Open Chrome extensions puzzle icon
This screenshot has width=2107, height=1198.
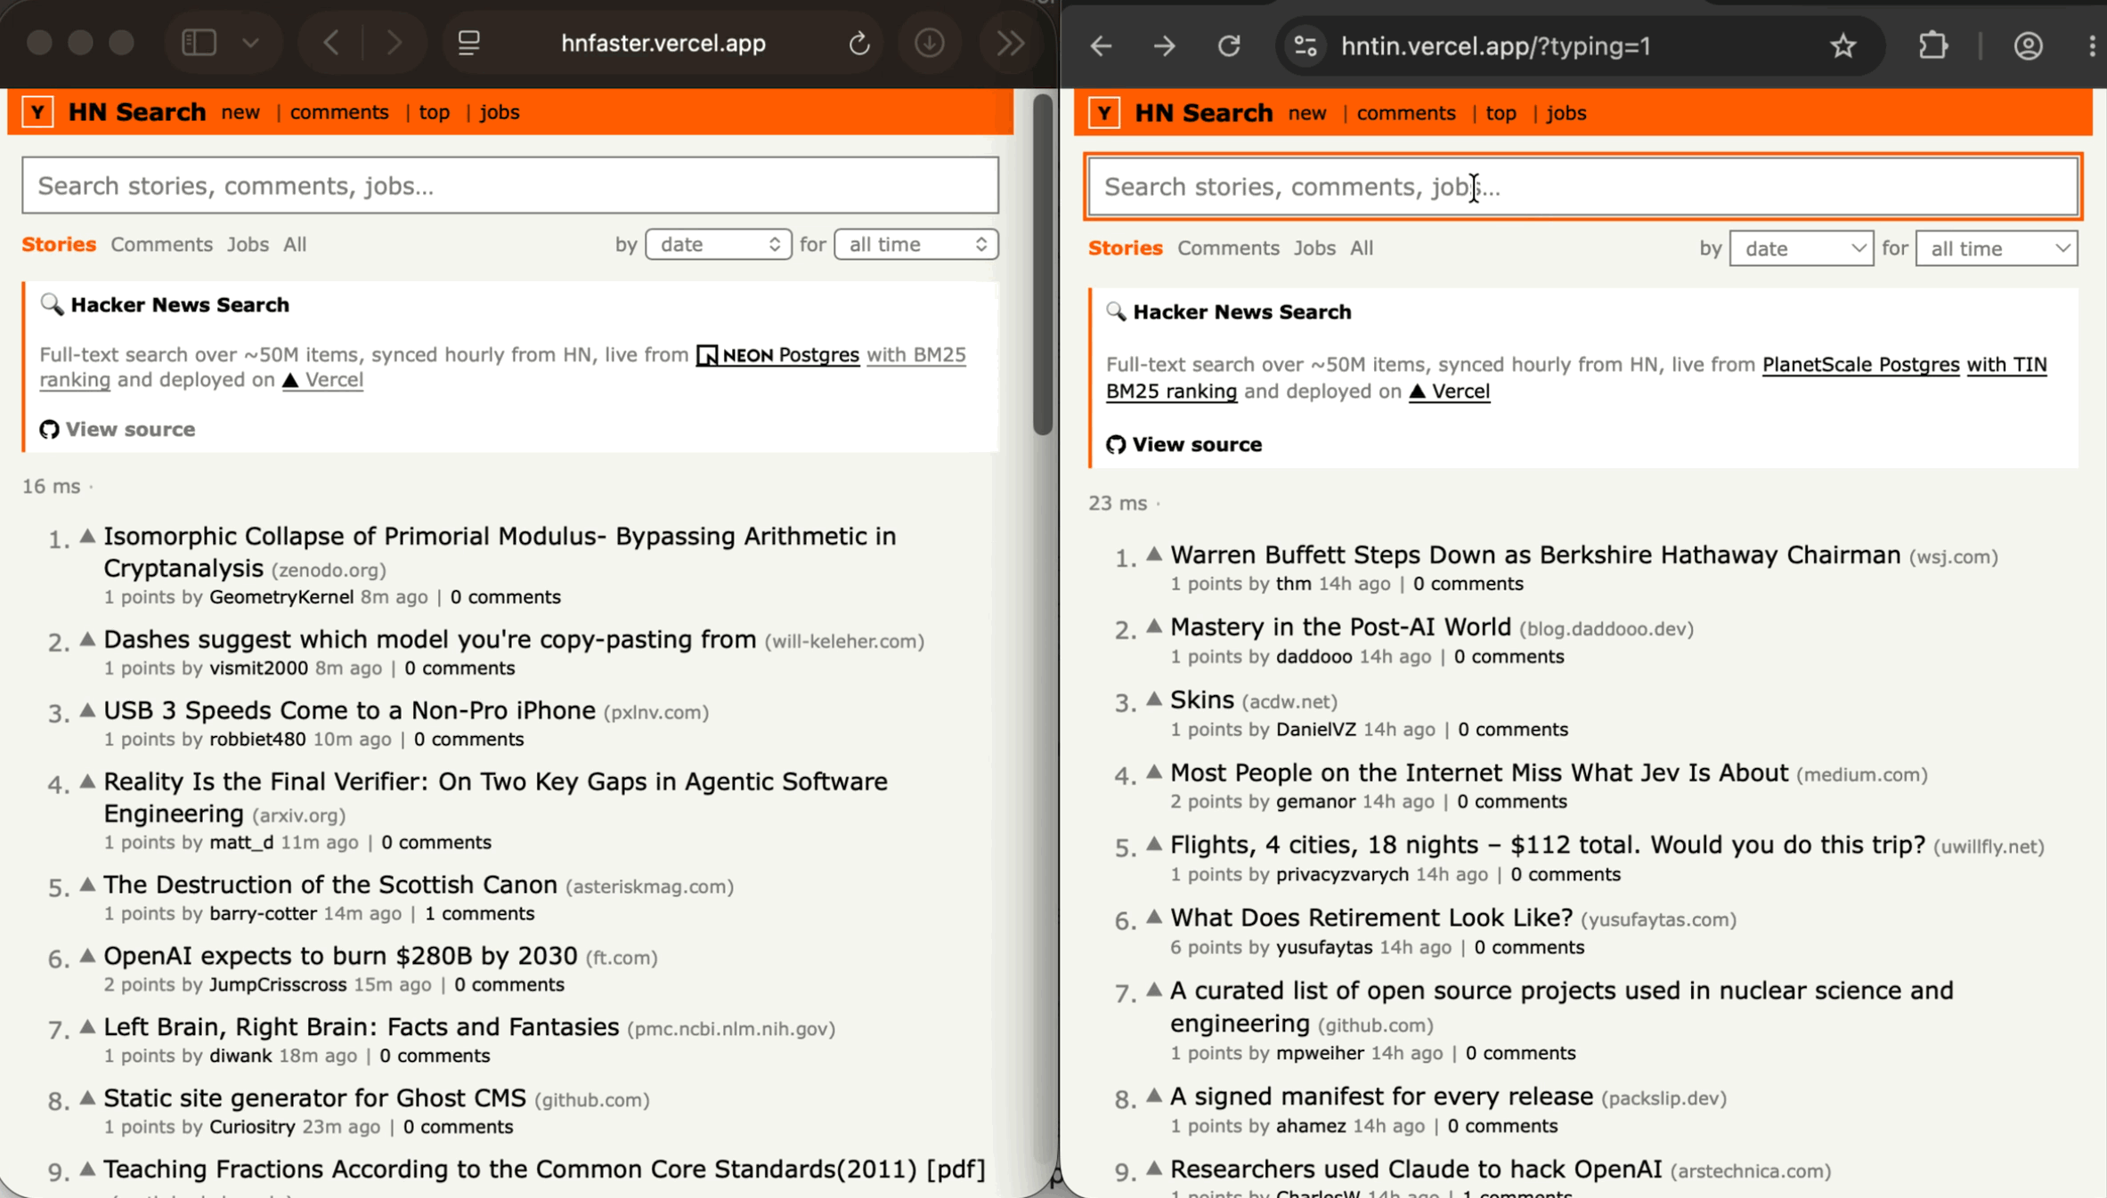[x=1933, y=45]
